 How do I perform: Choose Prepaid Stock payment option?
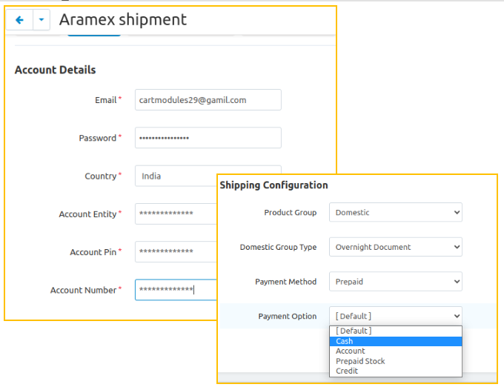(396, 361)
